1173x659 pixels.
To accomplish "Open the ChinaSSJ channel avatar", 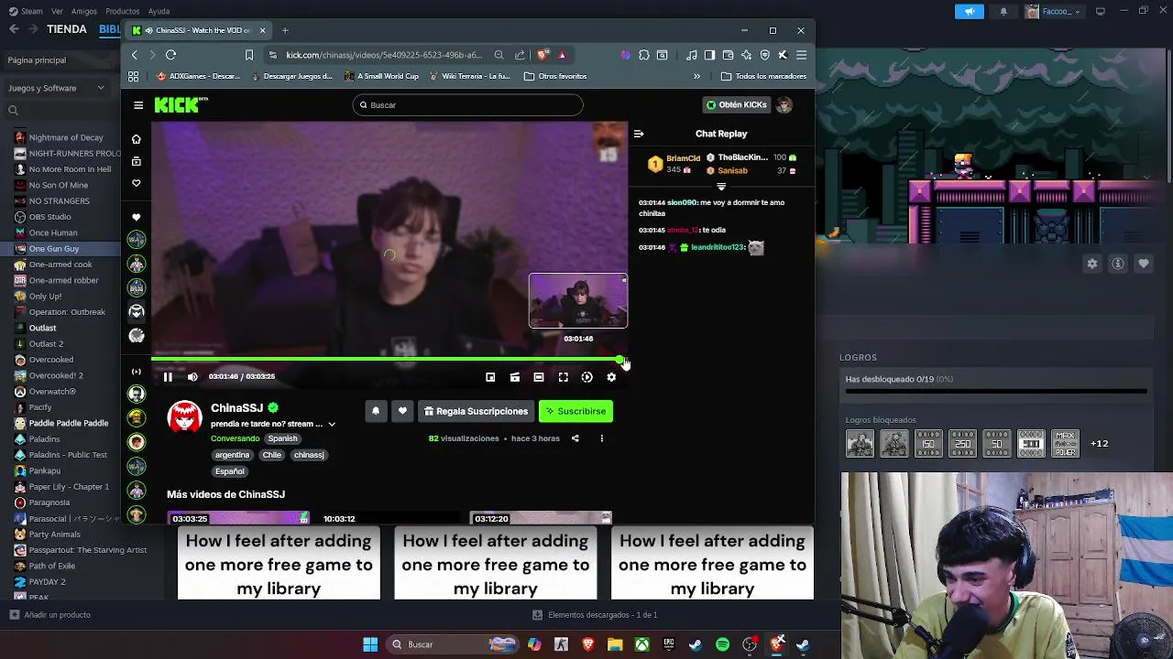I will pos(184,416).
